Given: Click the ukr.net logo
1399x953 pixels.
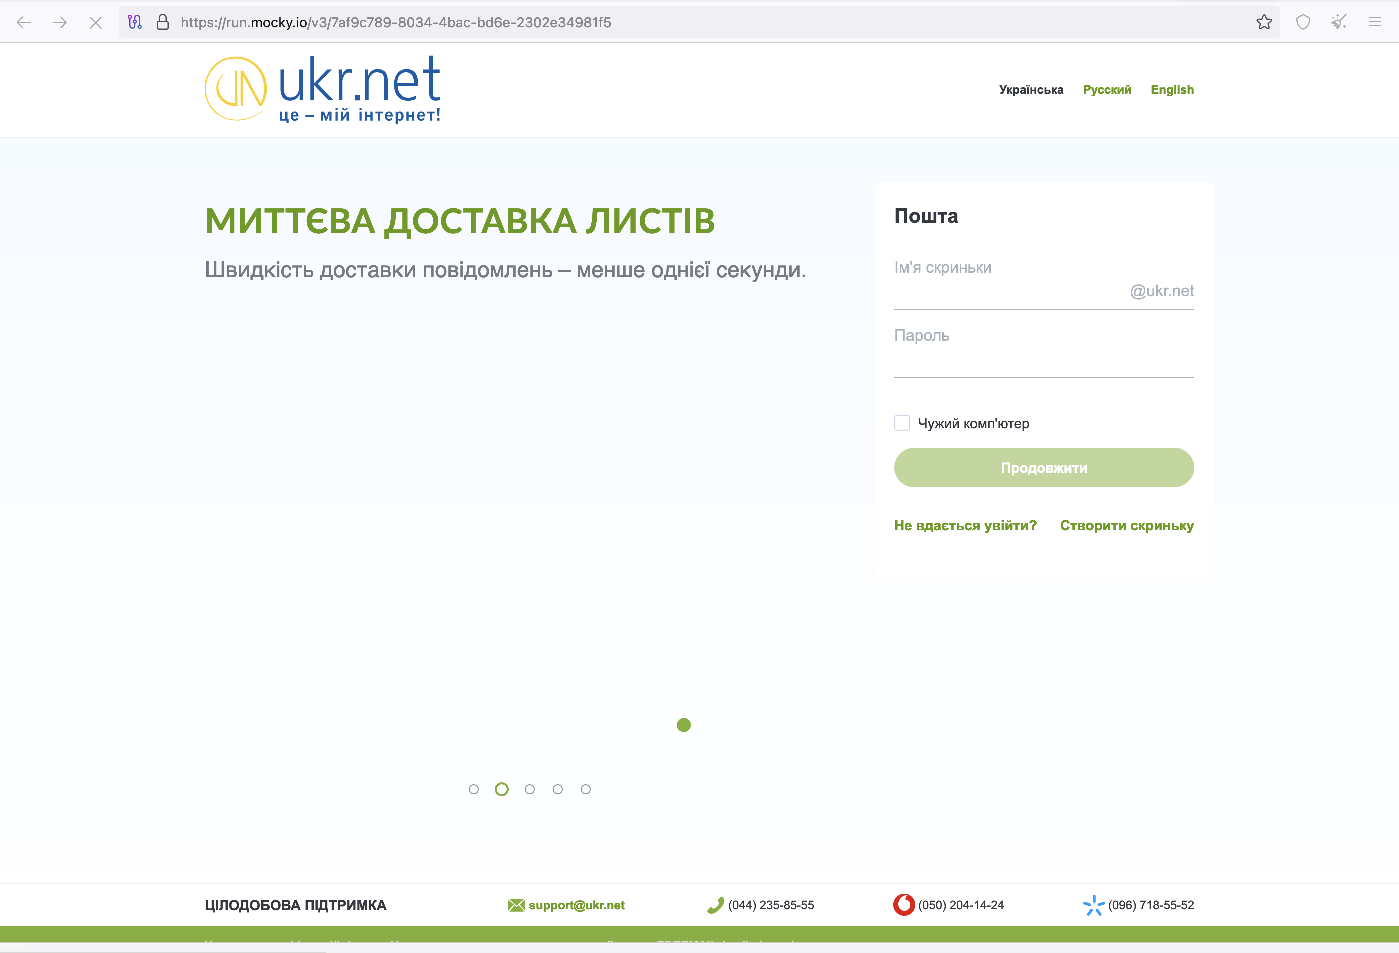Looking at the screenshot, I should (323, 89).
